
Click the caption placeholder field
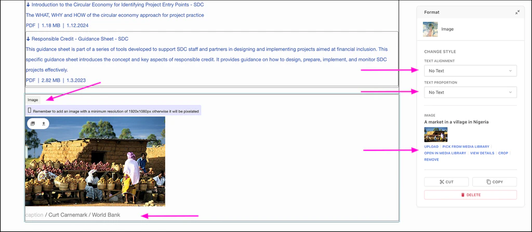pyautogui.click(x=34, y=215)
